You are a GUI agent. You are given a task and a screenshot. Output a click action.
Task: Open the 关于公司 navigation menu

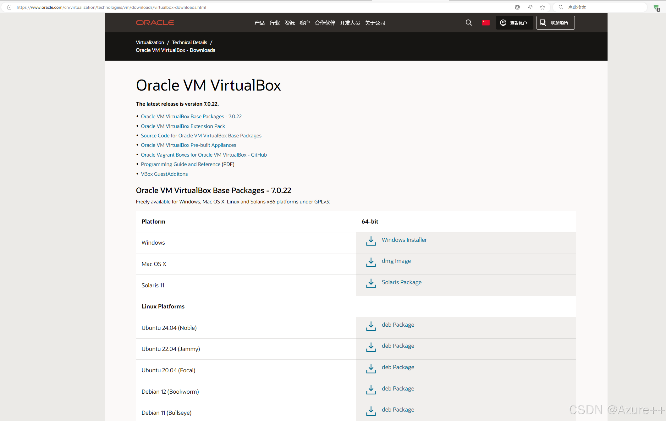point(375,23)
